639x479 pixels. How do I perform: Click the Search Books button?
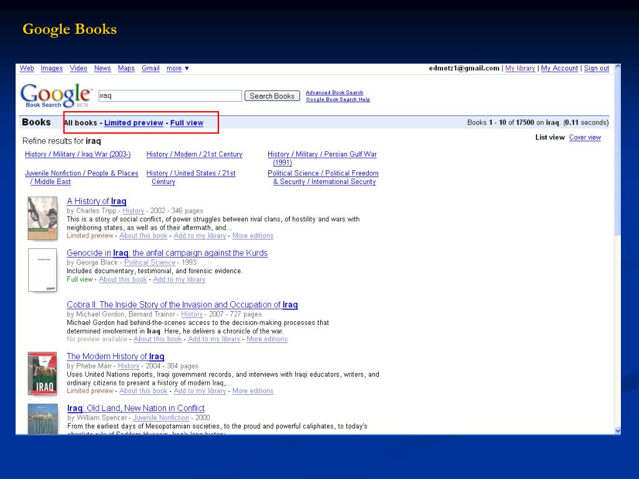point(272,95)
